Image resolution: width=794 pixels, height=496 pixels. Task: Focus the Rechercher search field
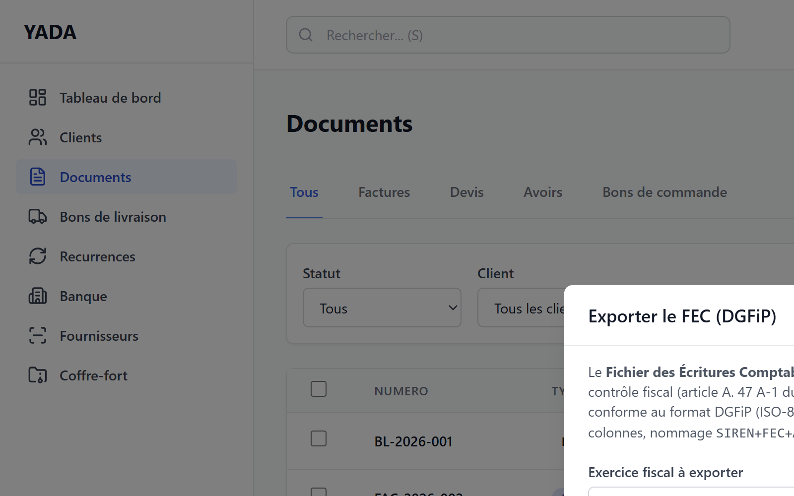click(508, 35)
